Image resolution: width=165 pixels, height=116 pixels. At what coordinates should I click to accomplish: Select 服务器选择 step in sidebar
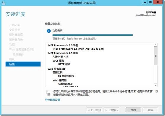16,35
